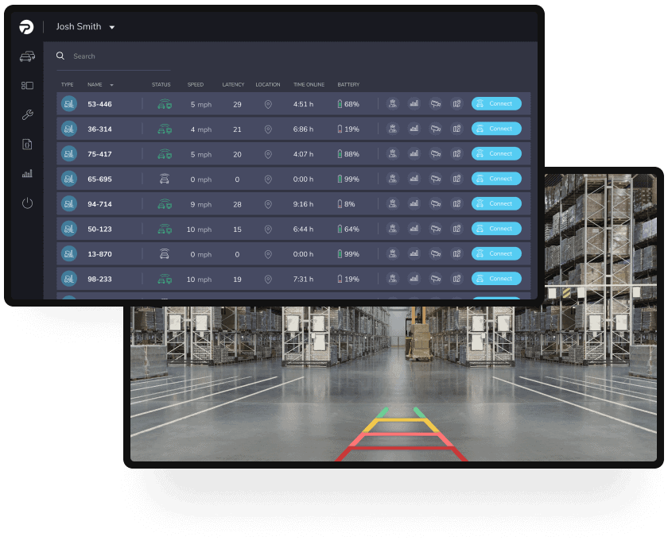Sort by the NAME column arrow
The height and width of the screenshot is (548, 668).
[112, 85]
